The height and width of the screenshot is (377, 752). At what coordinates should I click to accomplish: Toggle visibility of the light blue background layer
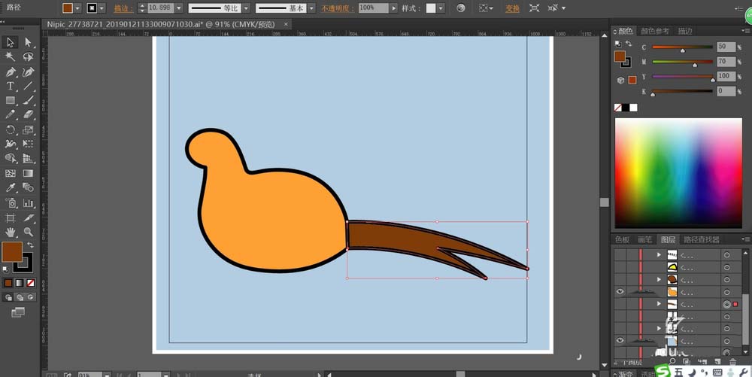tap(620, 340)
